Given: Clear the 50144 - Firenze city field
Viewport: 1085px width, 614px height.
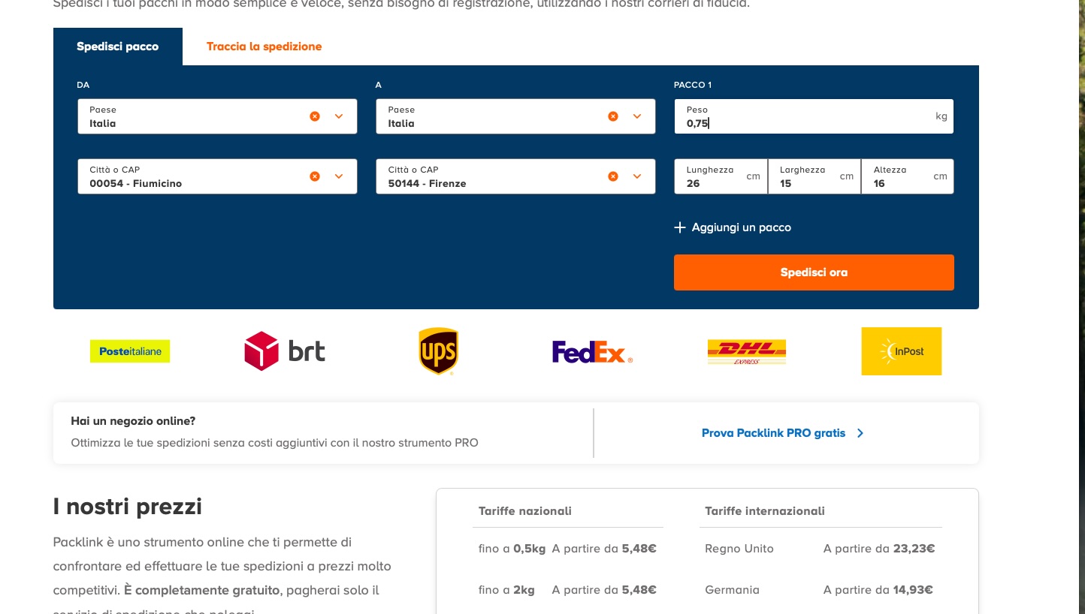Looking at the screenshot, I should click(613, 176).
